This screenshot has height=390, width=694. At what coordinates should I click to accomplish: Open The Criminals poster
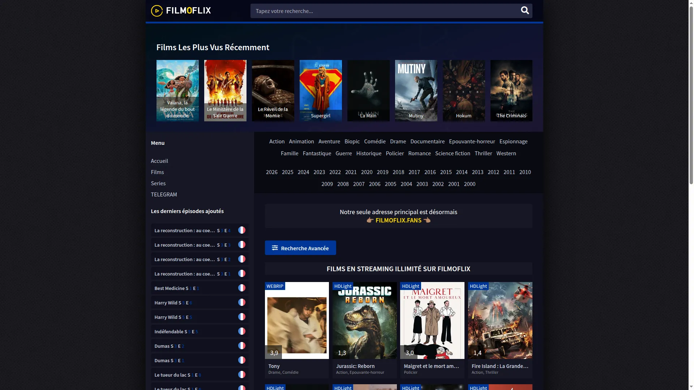click(x=511, y=91)
